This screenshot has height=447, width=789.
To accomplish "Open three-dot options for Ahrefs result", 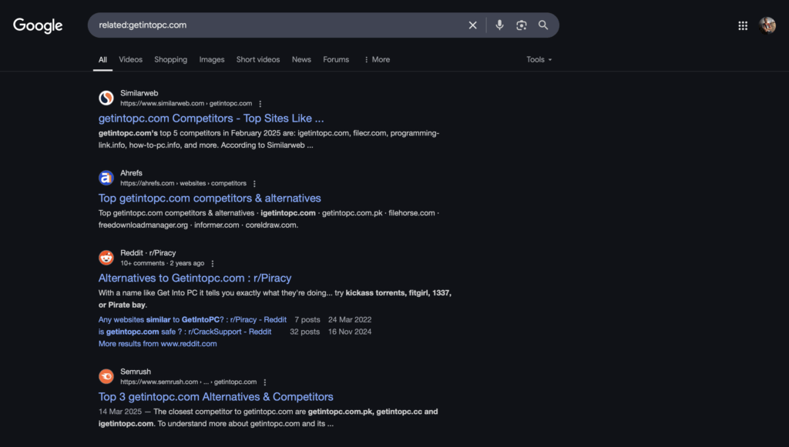I will coord(254,184).
